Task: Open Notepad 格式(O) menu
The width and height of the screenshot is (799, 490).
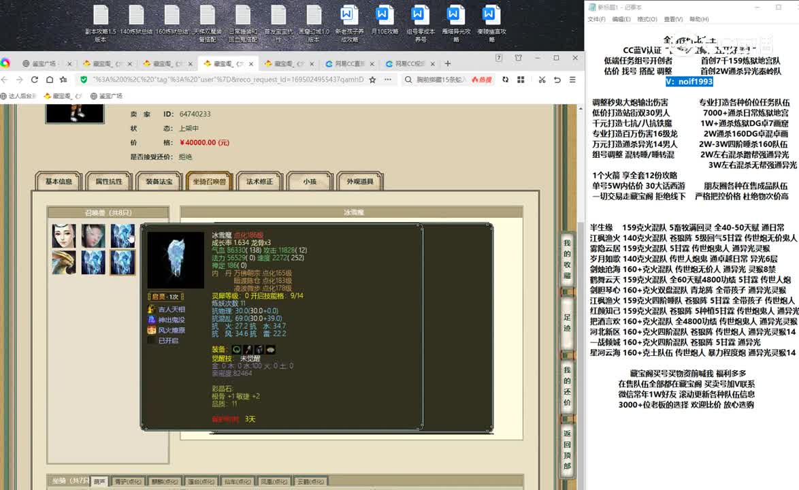Action: tap(647, 19)
